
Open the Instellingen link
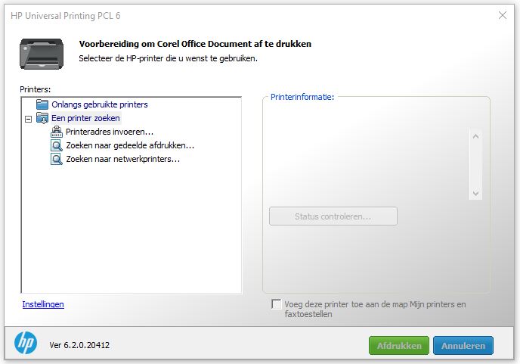[43, 304]
